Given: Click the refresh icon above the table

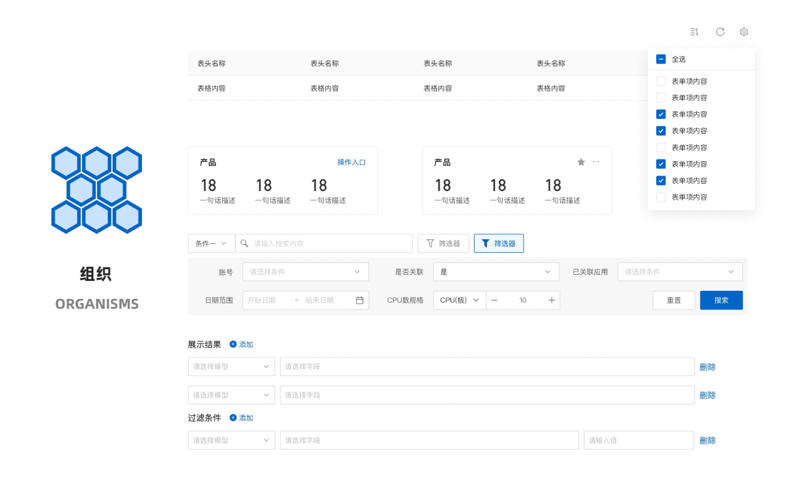Looking at the screenshot, I should [720, 32].
